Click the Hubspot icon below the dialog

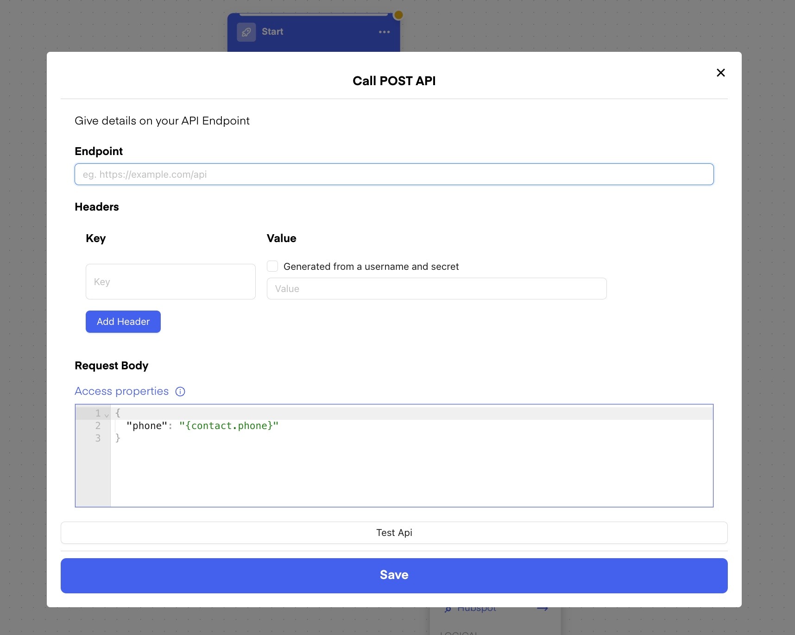[448, 610]
